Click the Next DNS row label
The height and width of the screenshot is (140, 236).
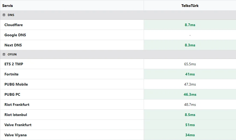pyautogui.click(x=13, y=45)
